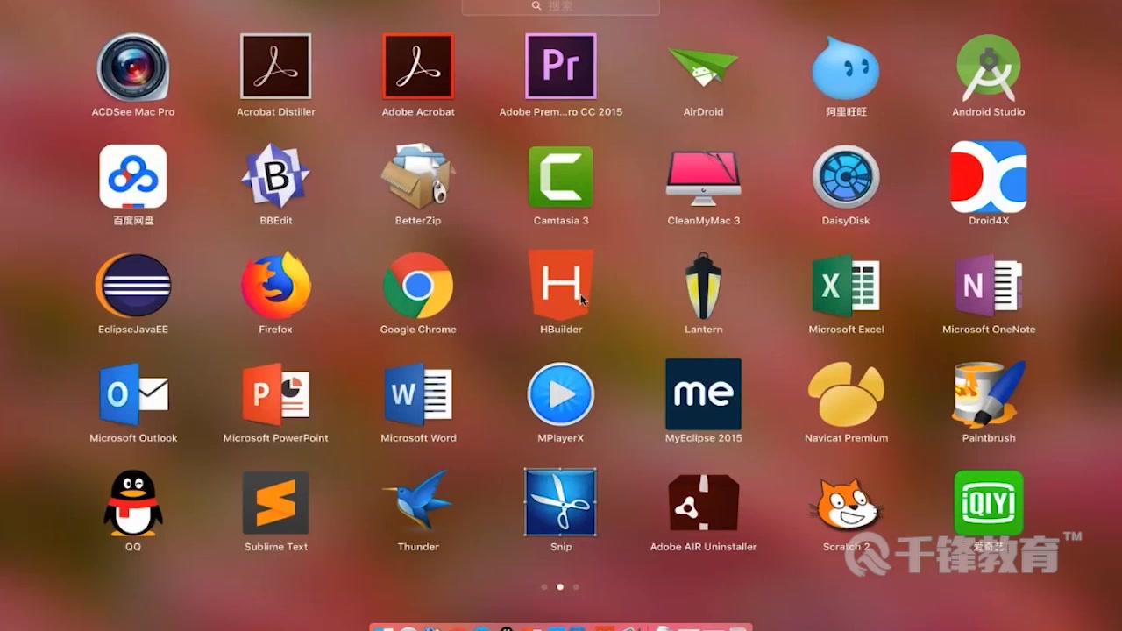Open Android Studio
This screenshot has height=631, width=1122.
tap(989, 67)
